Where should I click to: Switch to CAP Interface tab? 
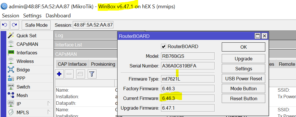tap(72, 64)
